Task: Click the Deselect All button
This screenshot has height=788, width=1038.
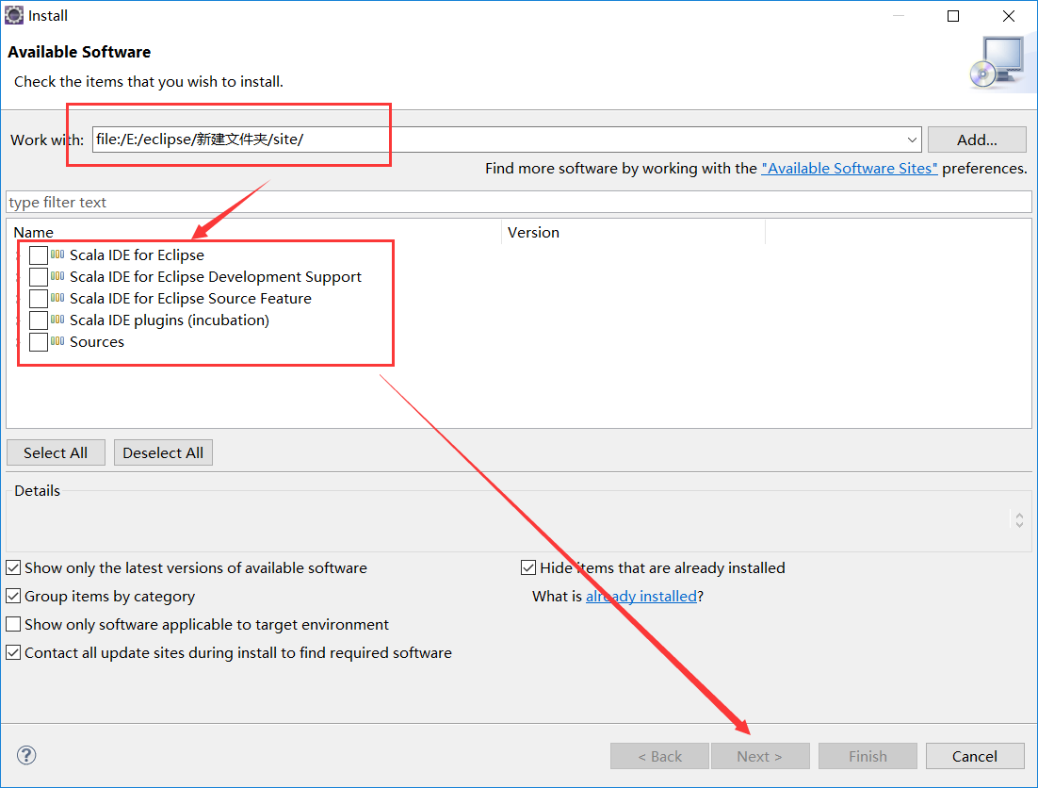Action: (163, 453)
